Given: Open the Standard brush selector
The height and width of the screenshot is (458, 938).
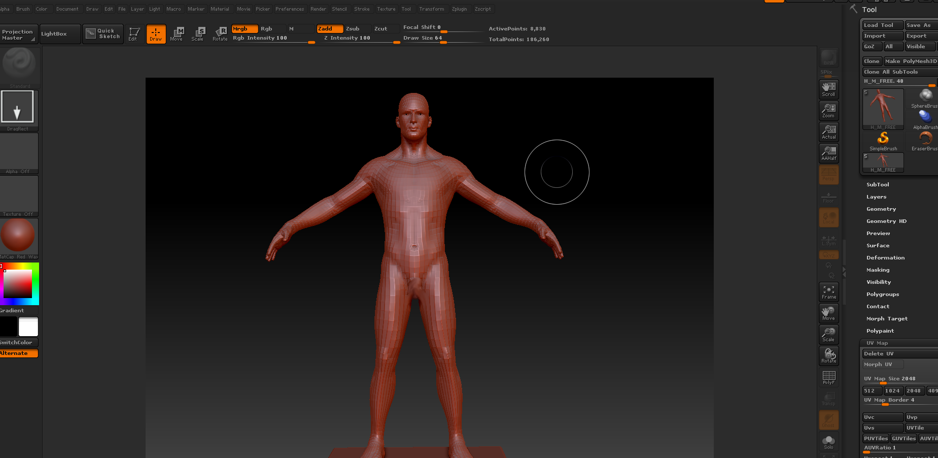Looking at the screenshot, I should 19,67.
